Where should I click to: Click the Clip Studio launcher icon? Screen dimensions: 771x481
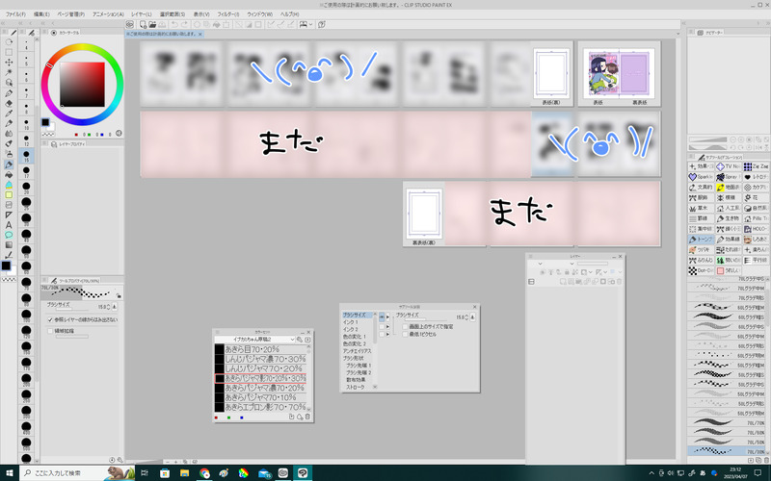tap(129, 24)
